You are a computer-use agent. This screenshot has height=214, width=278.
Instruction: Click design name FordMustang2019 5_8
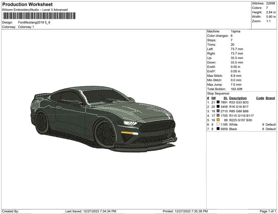(34, 22)
